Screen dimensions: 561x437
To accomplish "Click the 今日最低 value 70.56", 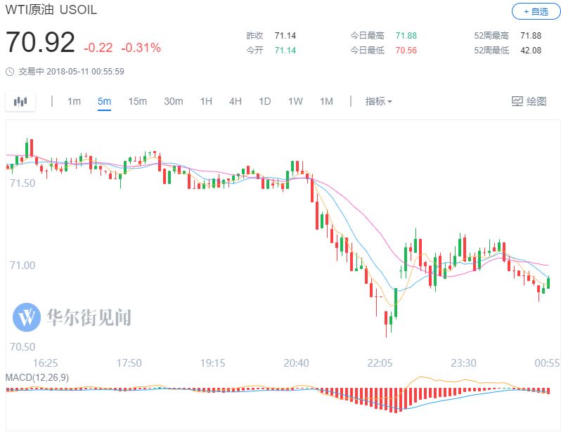I will [x=406, y=51].
